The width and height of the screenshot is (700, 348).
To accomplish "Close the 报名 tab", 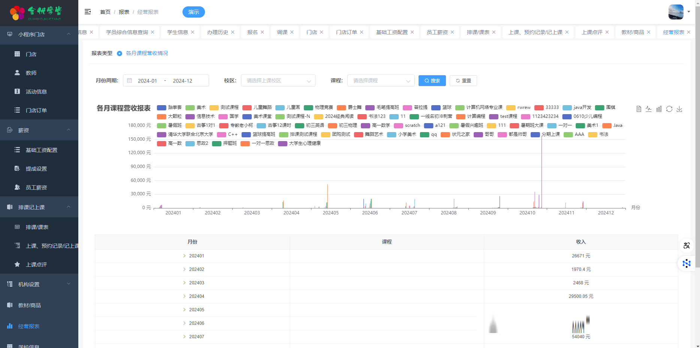I will click(x=262, y=32).
